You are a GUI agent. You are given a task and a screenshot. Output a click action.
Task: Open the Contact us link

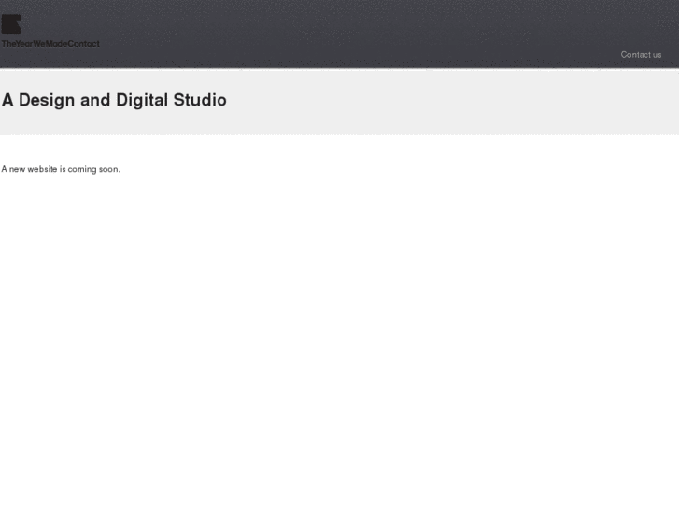tap(641, 55)
